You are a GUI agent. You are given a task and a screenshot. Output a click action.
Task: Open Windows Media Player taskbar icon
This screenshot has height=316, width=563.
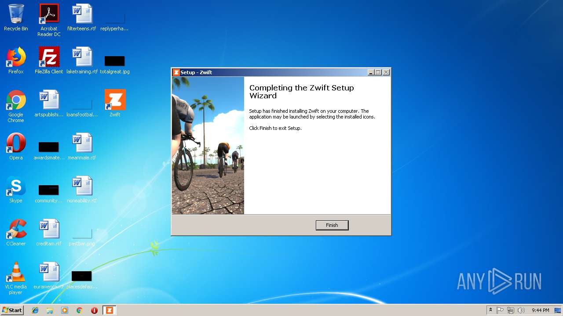(65, 310)
